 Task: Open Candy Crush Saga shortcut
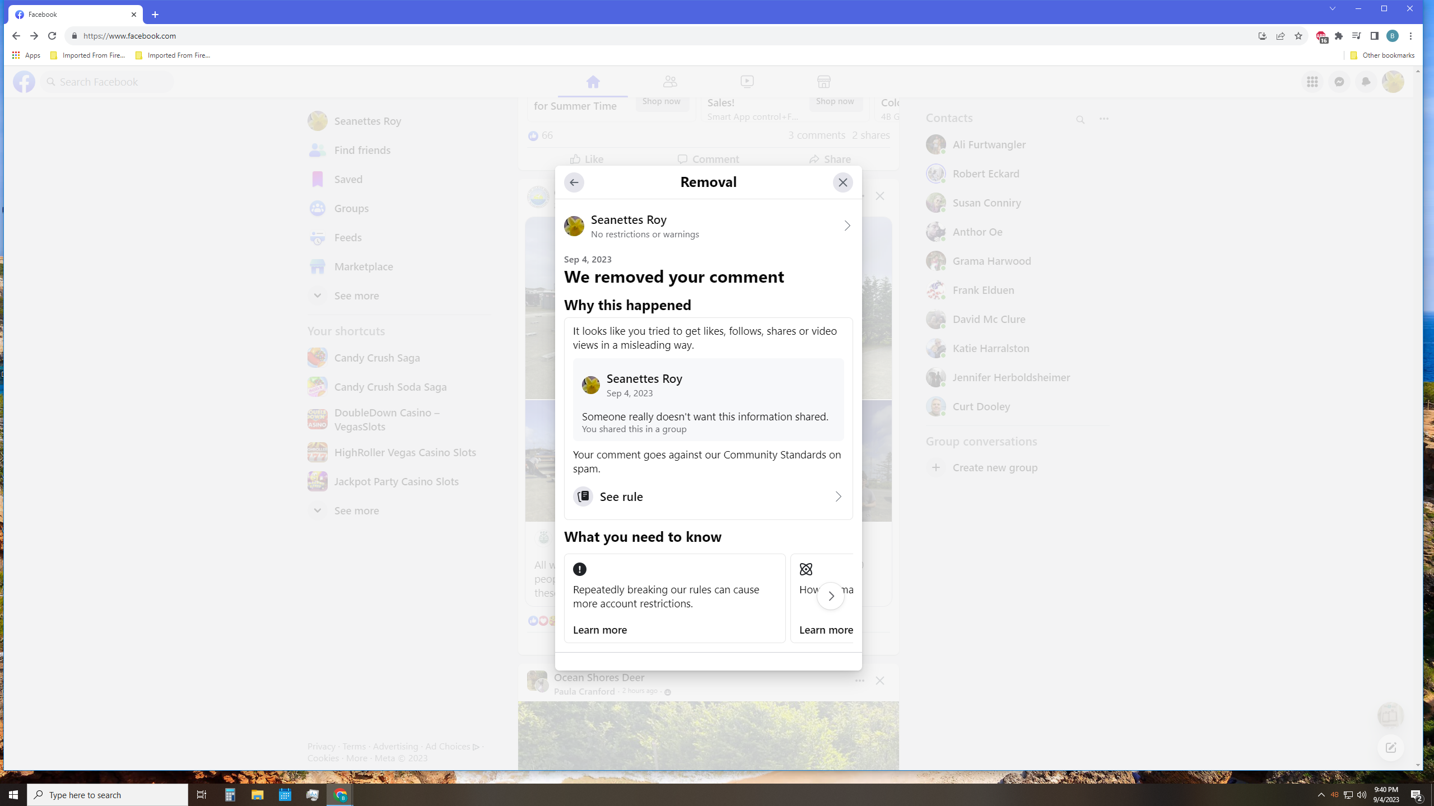pos(399,358)
